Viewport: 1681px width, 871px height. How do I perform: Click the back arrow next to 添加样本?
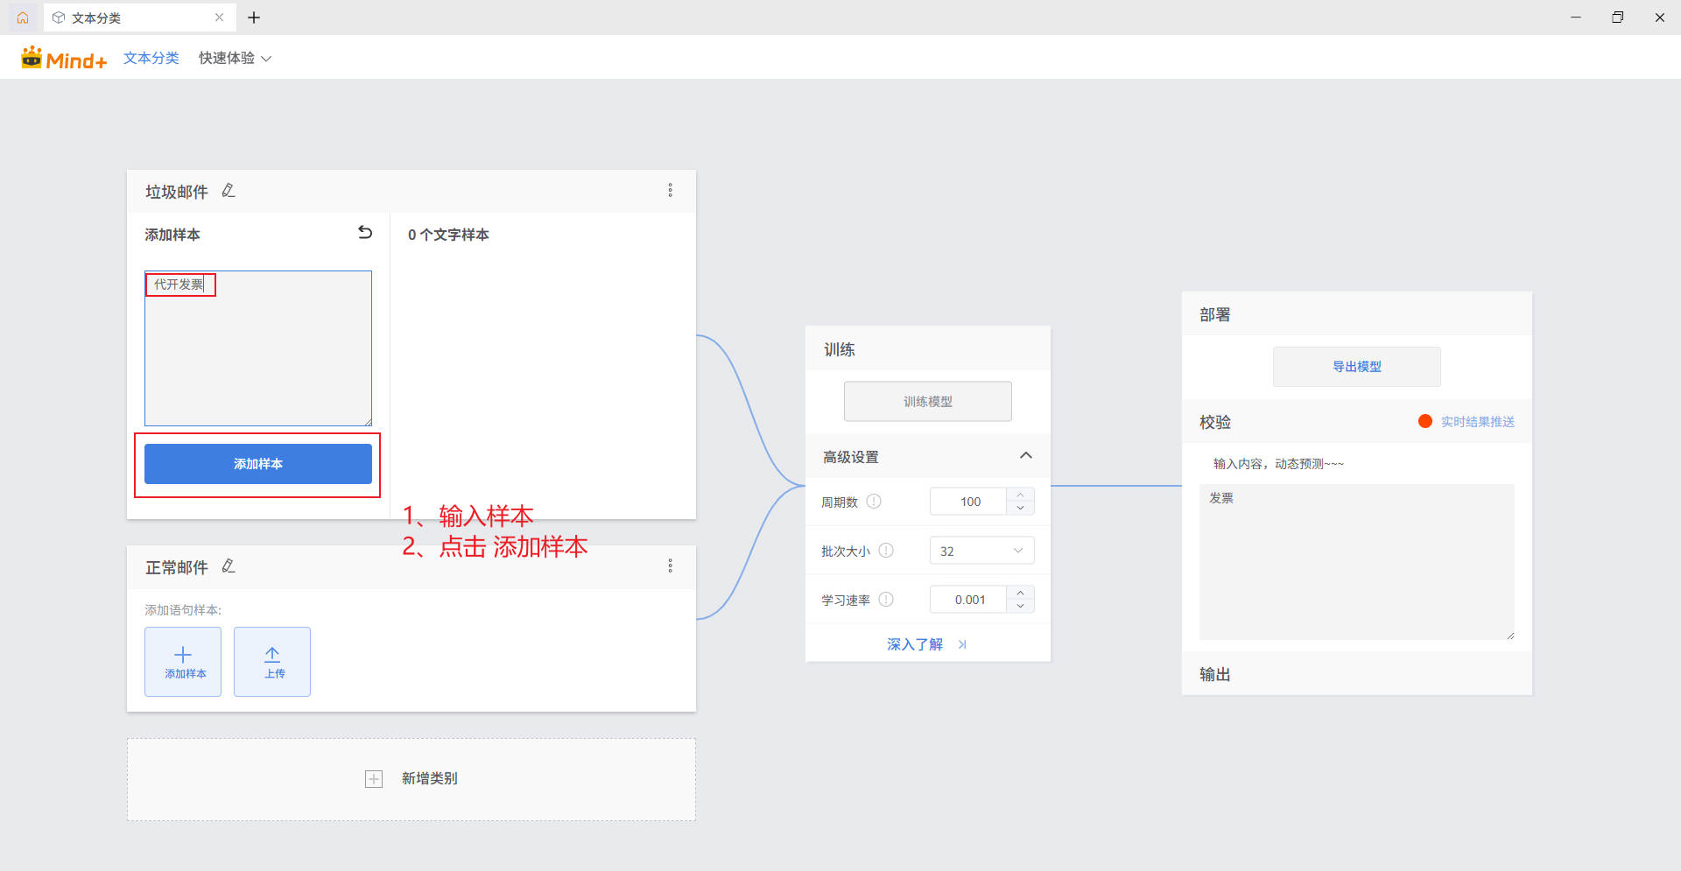click(x=365, y=233)
